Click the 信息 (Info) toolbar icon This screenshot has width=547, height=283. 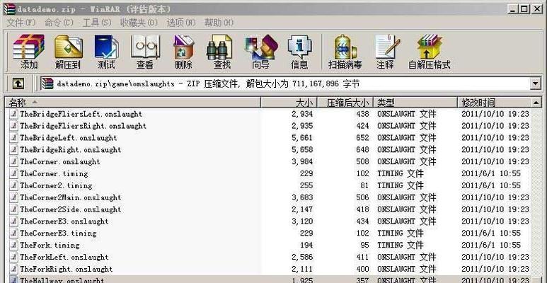click(x=299, y=52)
